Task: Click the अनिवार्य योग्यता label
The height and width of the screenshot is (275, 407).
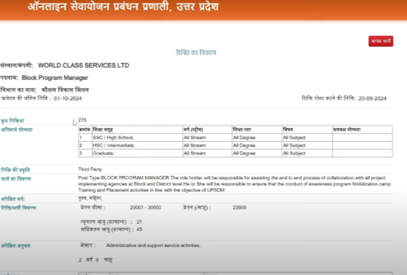Action: 17,130
